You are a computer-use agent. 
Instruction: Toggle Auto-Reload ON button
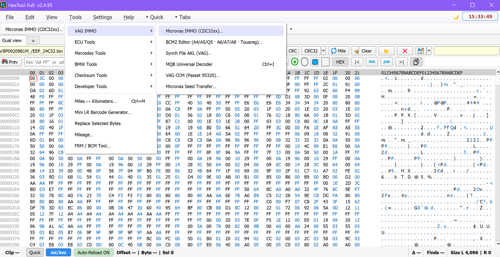93,253
